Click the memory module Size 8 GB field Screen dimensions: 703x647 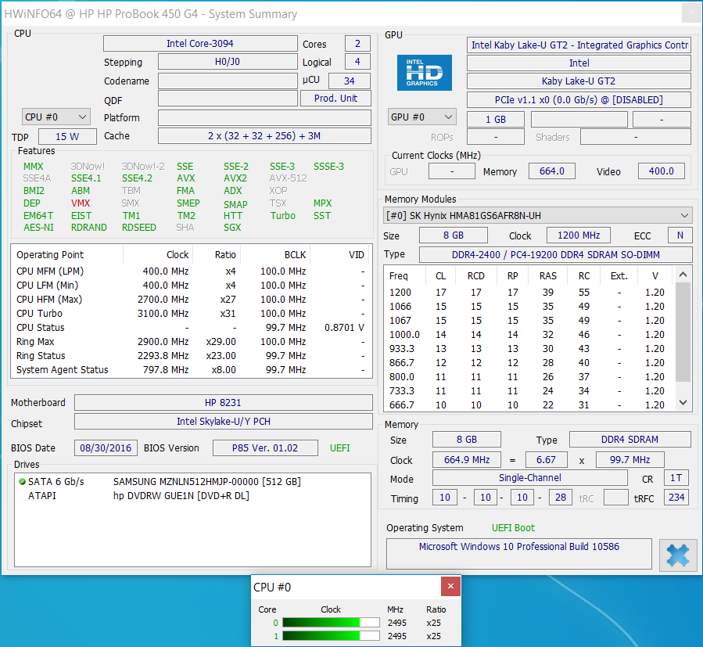(454, 235)
